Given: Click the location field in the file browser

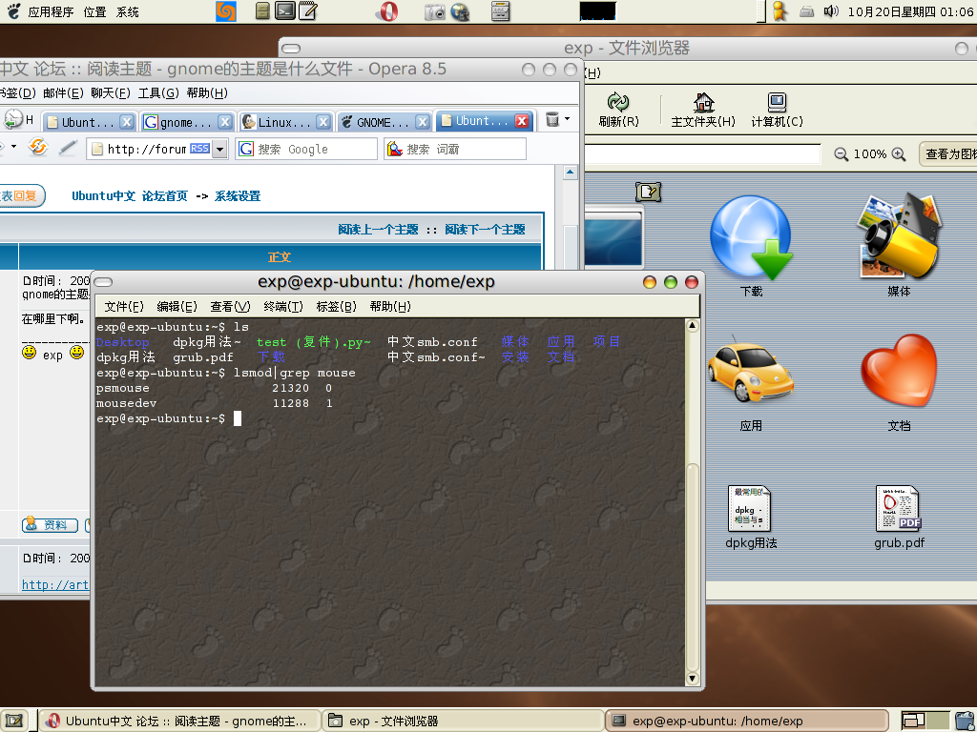Looking at the screenshot, I should click(702, 153).
